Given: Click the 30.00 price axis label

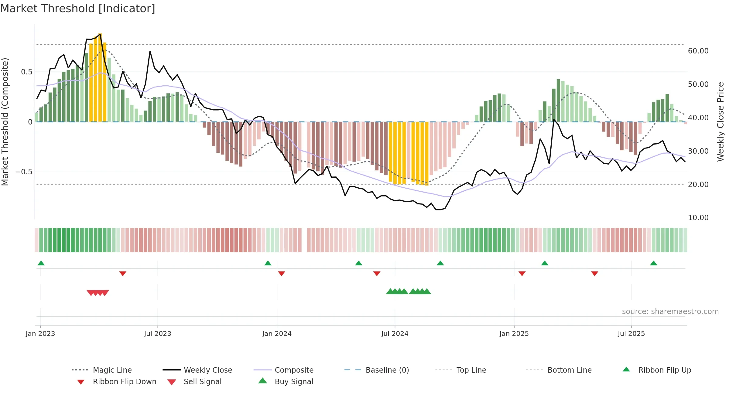Looking at the screenshot, I should coord(698,151).
